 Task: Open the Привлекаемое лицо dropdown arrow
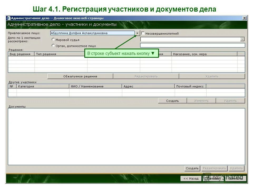[138, 33]
